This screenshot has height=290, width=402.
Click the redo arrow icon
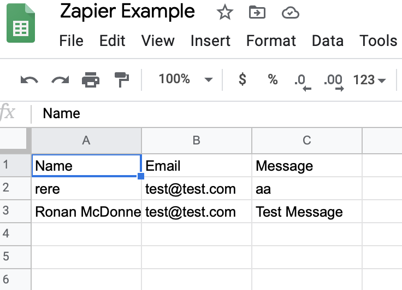pos(60,80)
